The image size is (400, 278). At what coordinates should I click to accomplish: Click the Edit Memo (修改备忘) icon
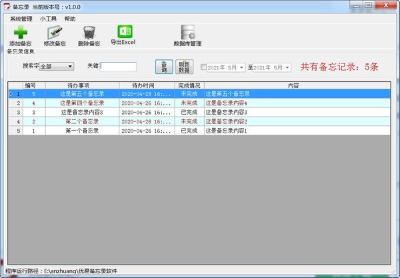click(55, 33)
